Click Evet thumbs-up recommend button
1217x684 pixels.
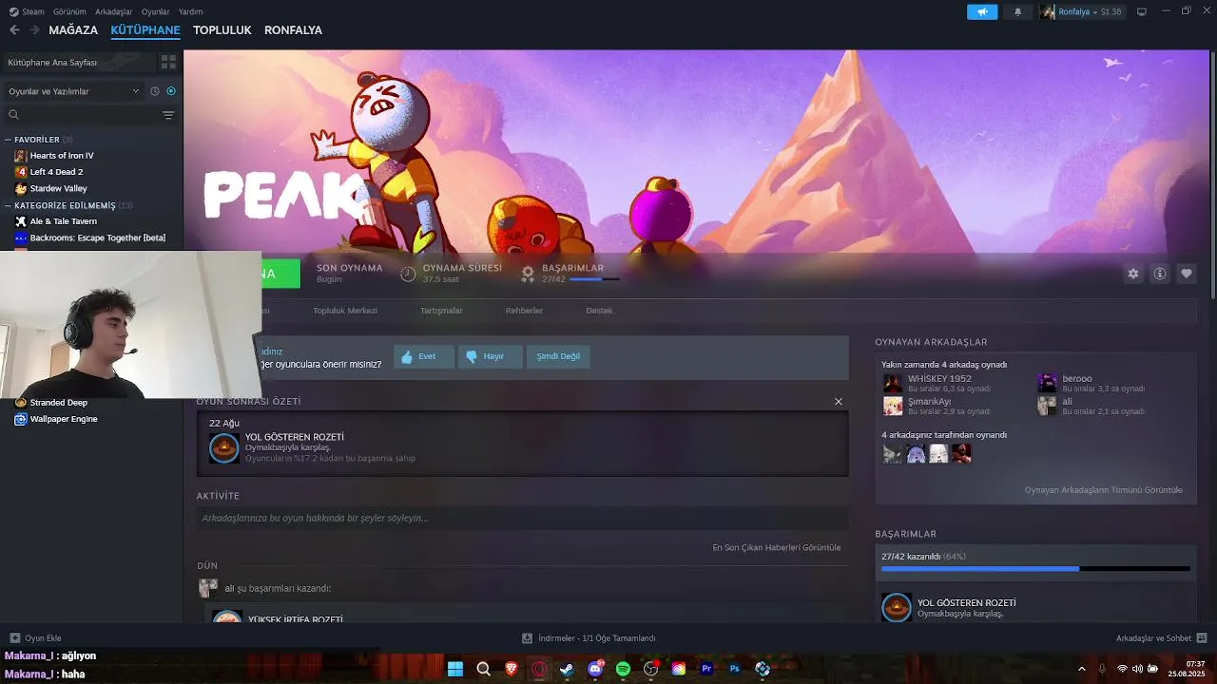pyautogui.click(x=423, y=357)
